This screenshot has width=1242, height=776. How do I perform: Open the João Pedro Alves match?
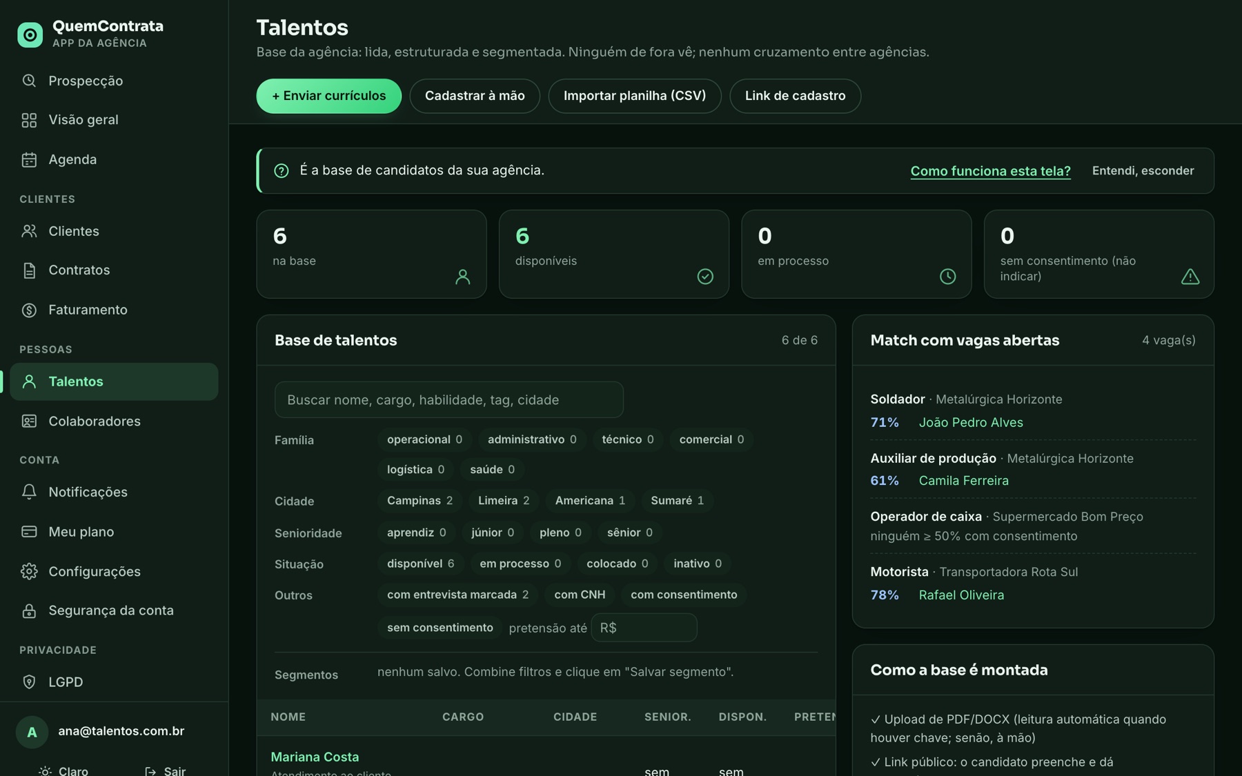click(x=971, y=422)
